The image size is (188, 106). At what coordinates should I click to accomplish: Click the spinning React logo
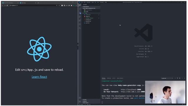pos(39,49)
